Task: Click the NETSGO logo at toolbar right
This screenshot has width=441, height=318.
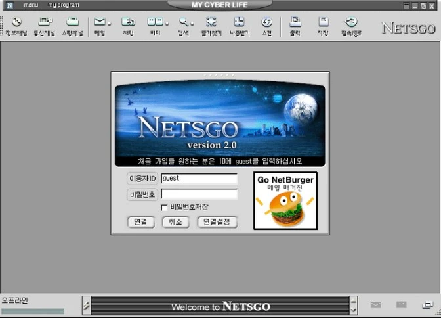Action: click(408, 28)
